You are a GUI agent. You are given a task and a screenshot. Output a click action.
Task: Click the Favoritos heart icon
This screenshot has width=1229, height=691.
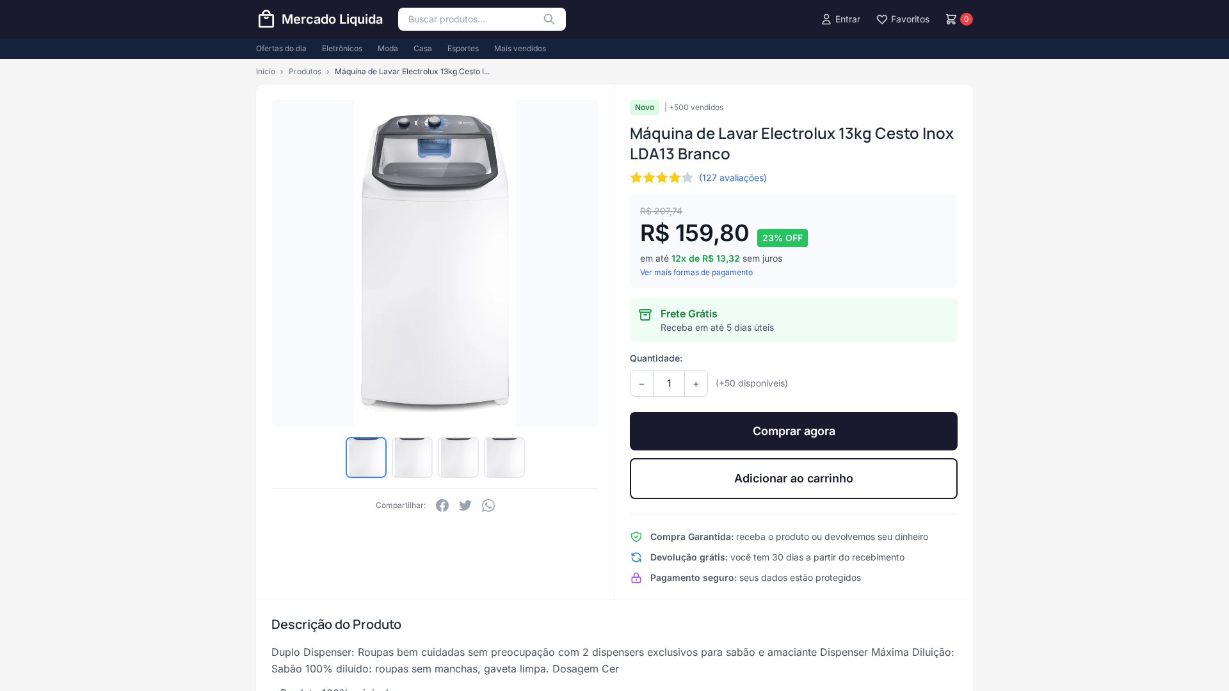click(x=881, y=19)
